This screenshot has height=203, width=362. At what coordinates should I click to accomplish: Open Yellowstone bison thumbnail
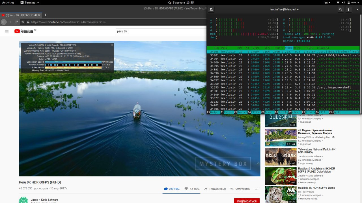click(x=281, y=157)
